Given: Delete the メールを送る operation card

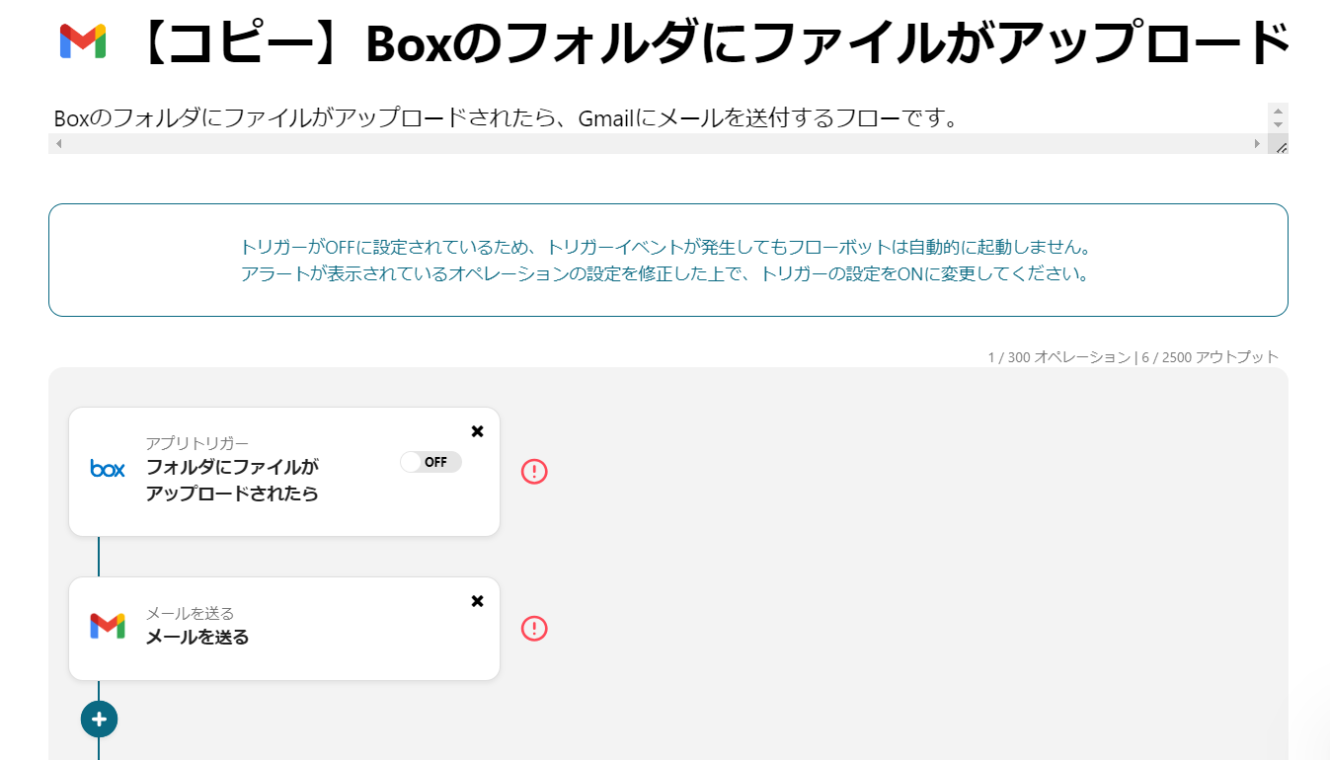Looking at the screenshot, I should pyautogui.click(x=478, y=601).
